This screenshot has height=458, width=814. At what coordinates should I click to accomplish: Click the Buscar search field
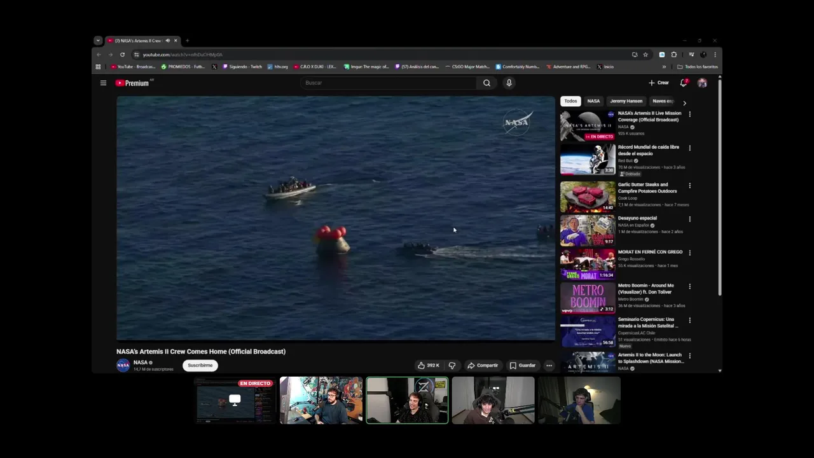tap(389, 83)
